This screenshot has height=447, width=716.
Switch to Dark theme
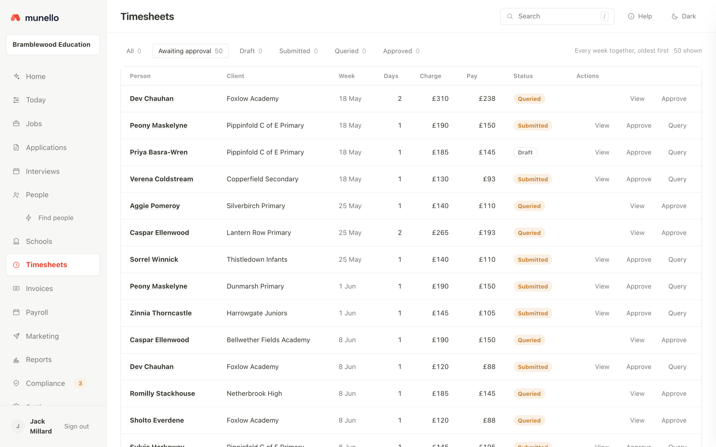click(x=684, y=16)
